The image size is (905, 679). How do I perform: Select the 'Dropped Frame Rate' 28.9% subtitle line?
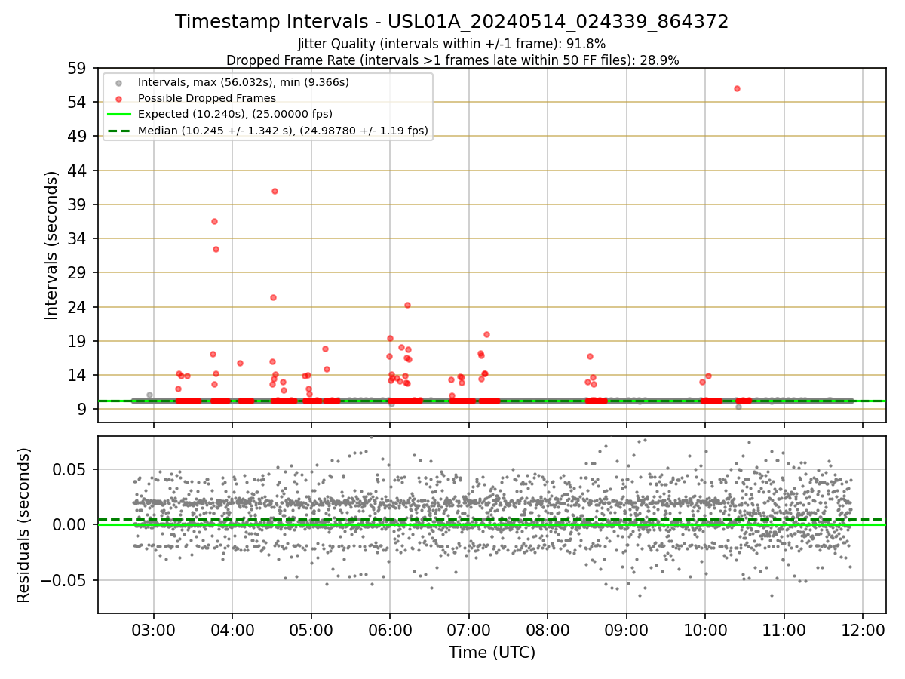[452, 60]
